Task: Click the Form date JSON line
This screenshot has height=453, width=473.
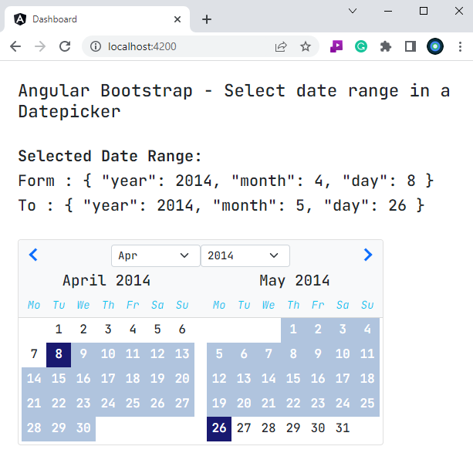Action: 226,181
